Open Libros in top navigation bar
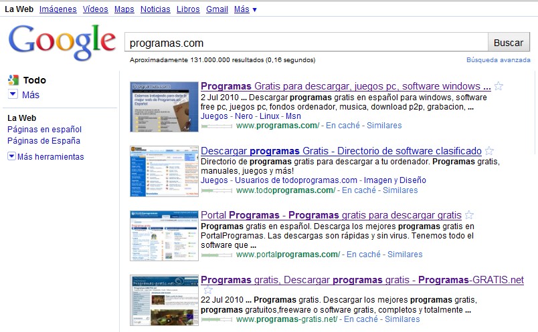 pyautogui.click(x=188, y=9)
